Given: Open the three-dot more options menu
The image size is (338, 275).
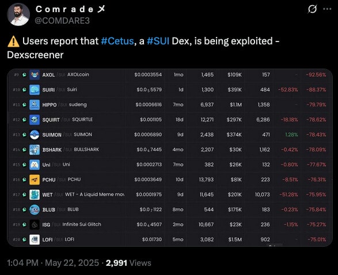Looking at the screenshot, I should (x=327, y=9).
